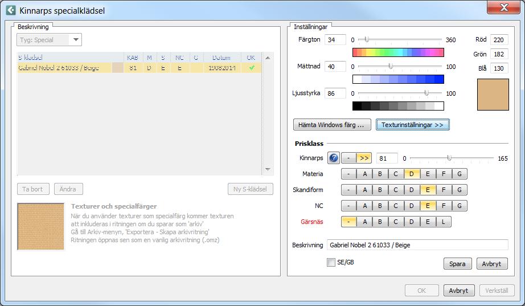
Task: Click the Färgton hue slider handle
Action: click(367, 39)
